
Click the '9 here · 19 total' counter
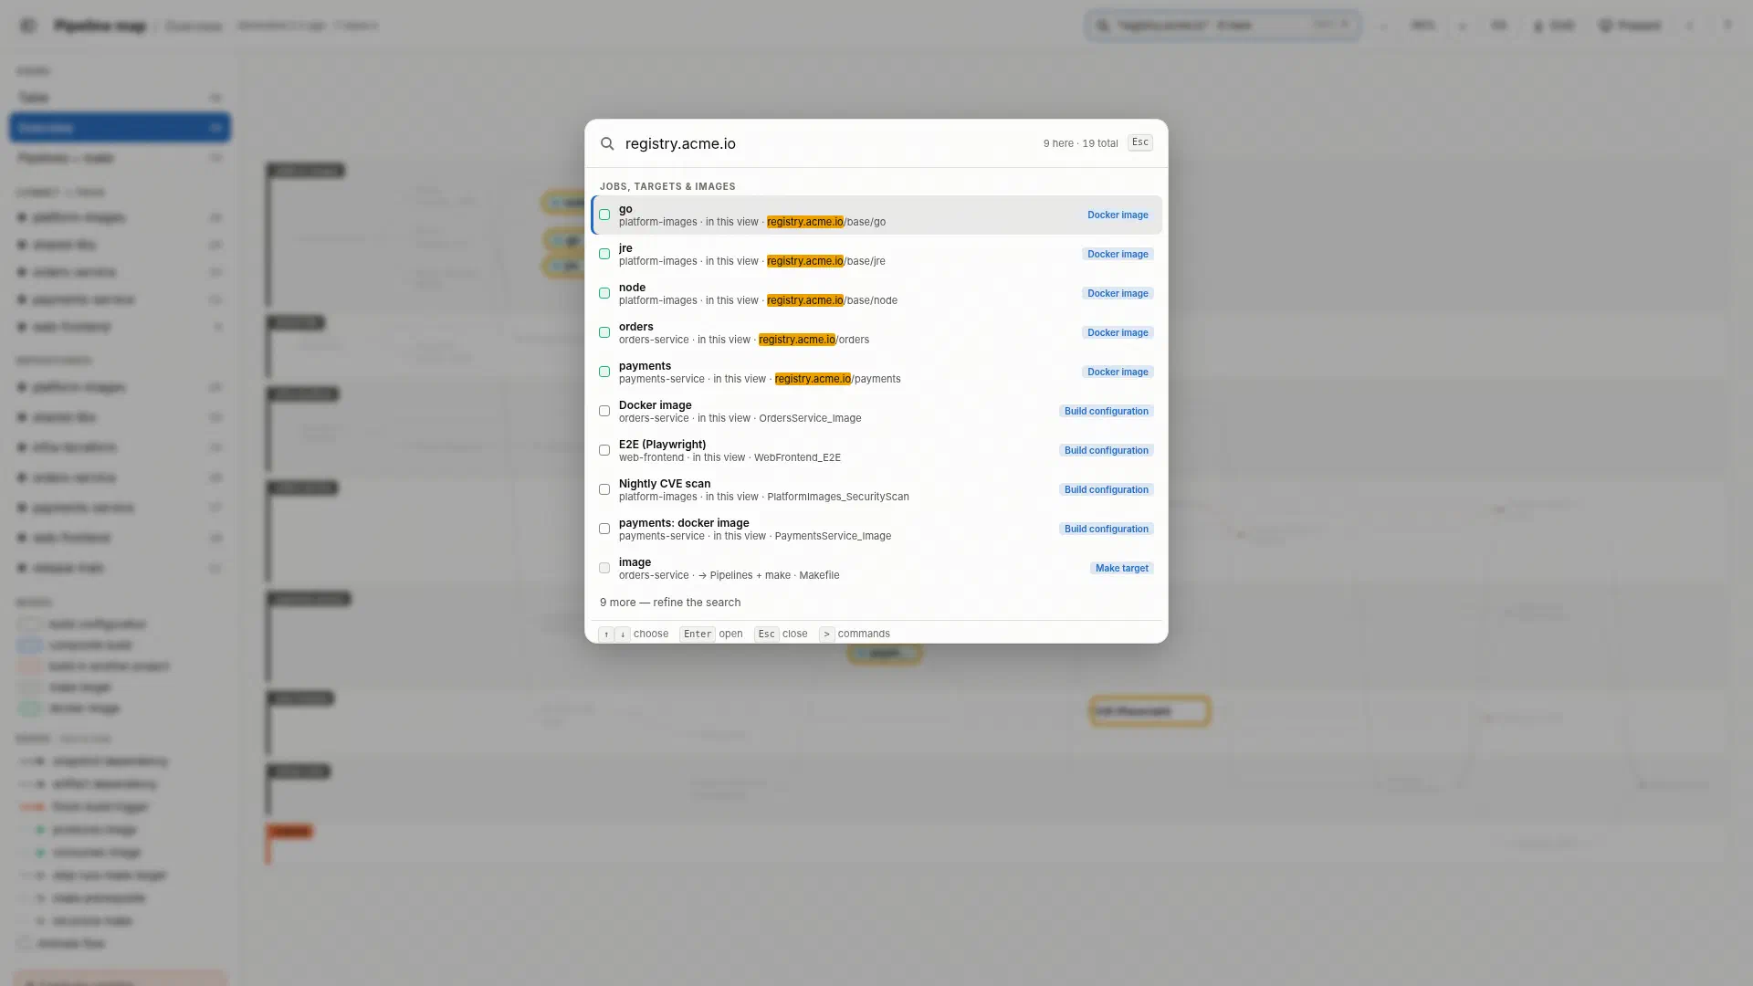pyautogui.click(x=1080, y=143)
